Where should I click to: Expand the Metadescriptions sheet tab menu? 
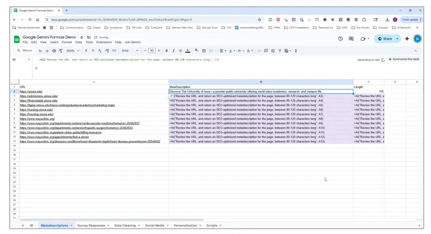[x=71, y=225]
